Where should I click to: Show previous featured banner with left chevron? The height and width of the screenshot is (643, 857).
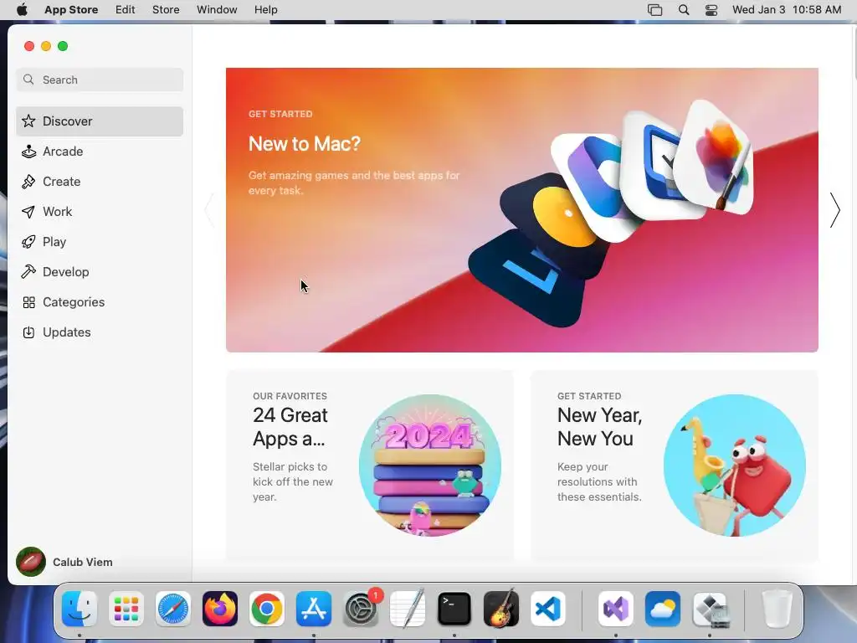pos(209,210)
